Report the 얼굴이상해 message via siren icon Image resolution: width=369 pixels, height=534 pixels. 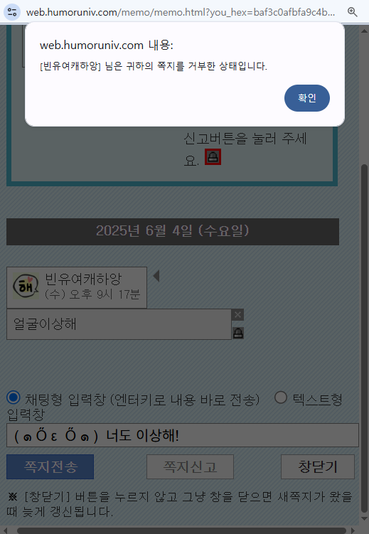(x=238, y=333)
